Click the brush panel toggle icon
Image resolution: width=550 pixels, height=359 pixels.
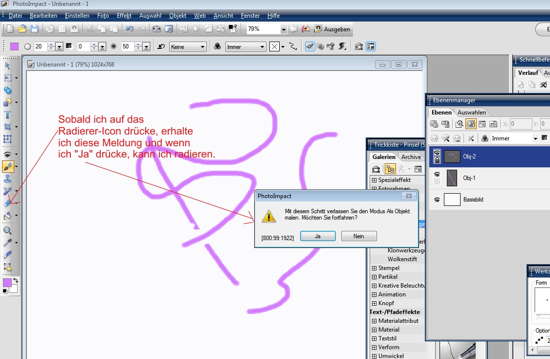tap(371, 46)
